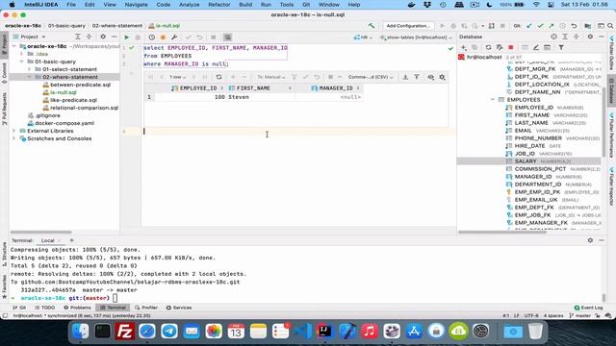Filter database objects funnel icon
The height and width of the screenshot is (346, 616).
pos(561,47)
